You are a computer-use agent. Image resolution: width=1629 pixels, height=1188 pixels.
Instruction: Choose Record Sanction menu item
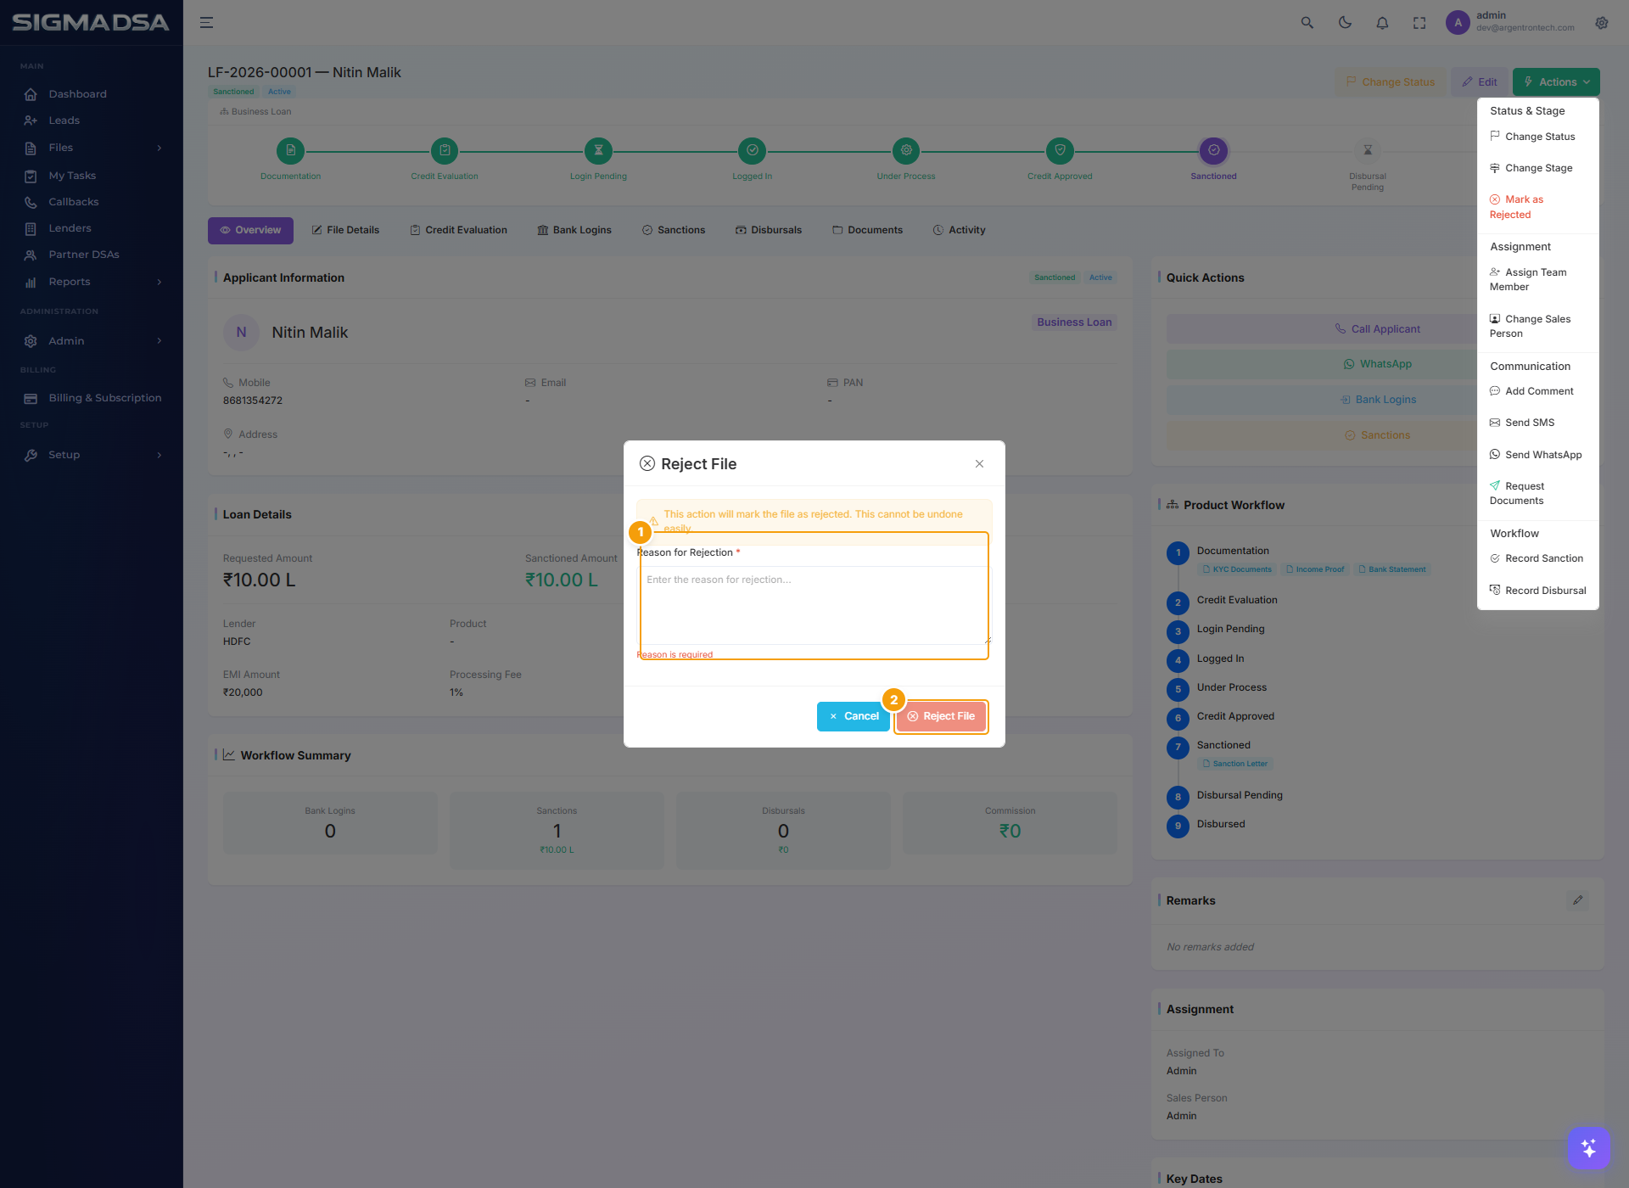(1537, 558)
